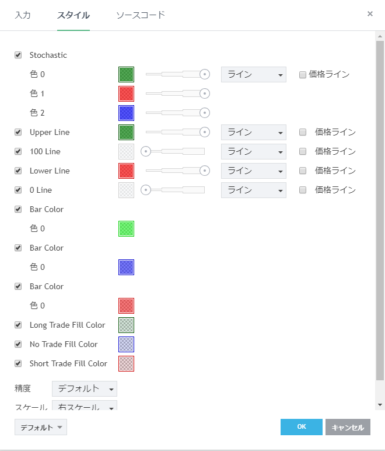This screenshot has height=451, width=385.
Task: Click the scrollbar down arrow
Action: (380, 404)
